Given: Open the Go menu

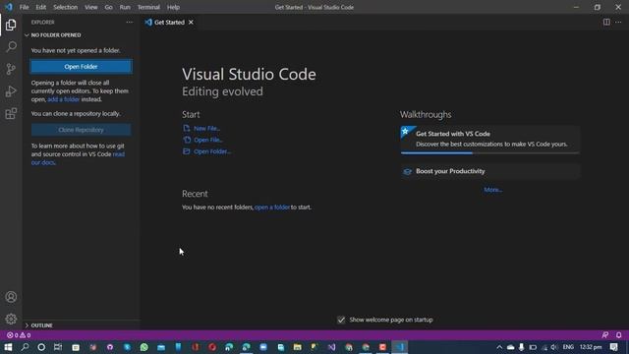Looking at the screenshot, I should 109,7.
